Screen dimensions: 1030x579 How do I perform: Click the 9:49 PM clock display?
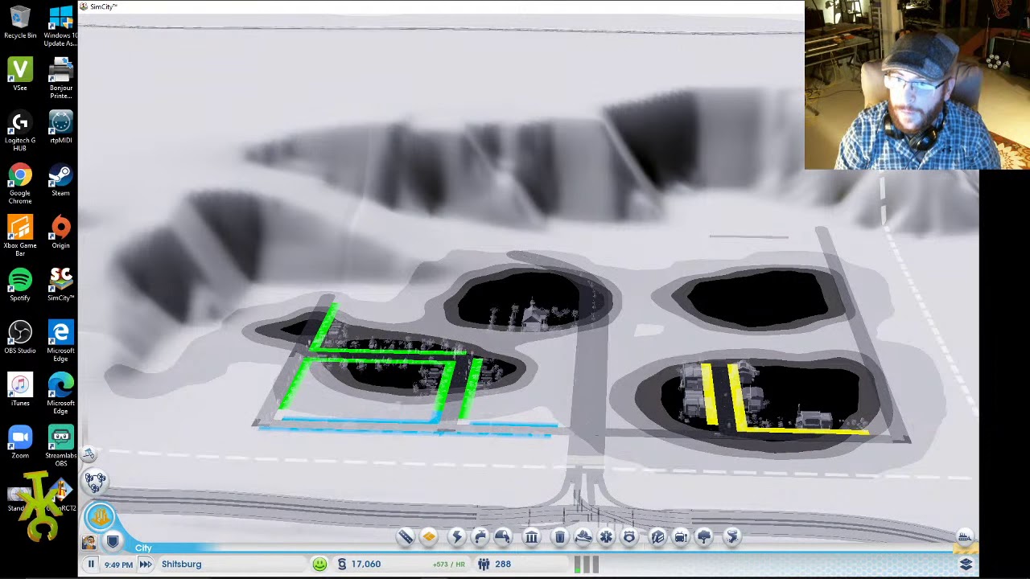coord(118,565)
